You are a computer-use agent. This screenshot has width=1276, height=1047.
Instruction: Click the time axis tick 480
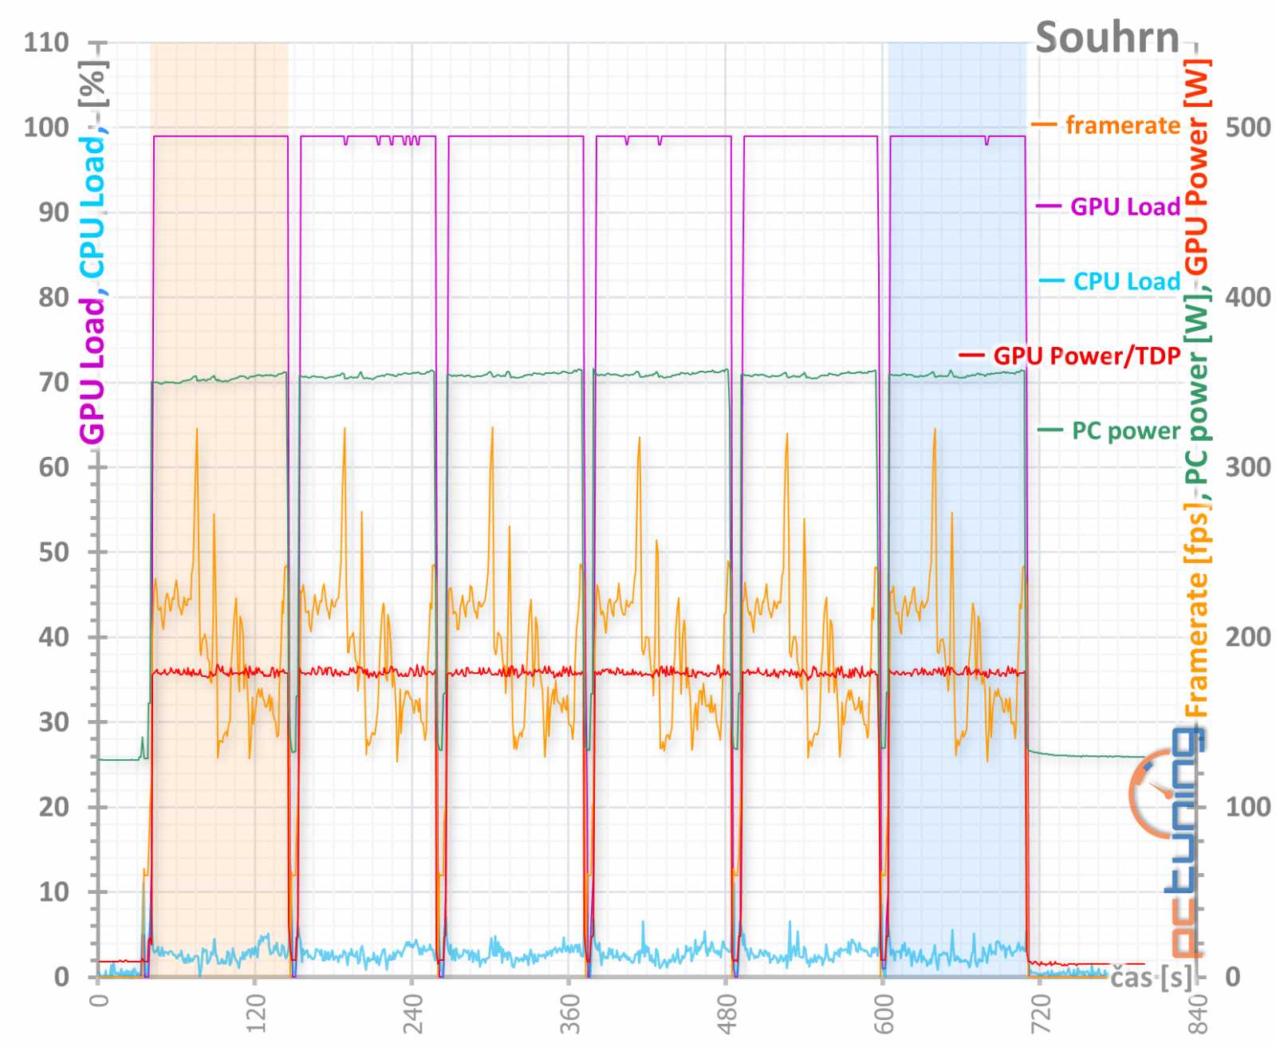click(x=727, y=1014)
